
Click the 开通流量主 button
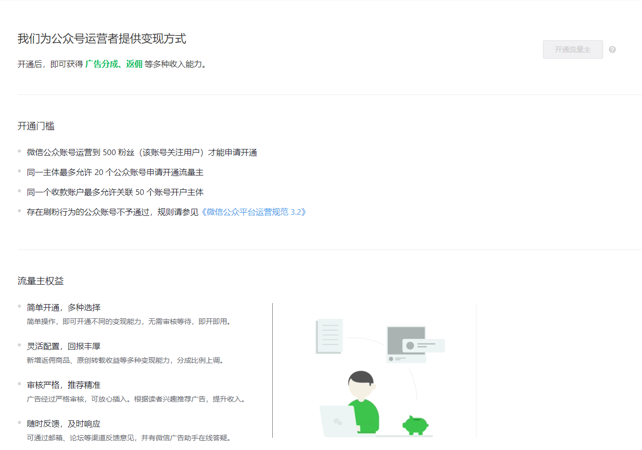[x=573, y=49]
